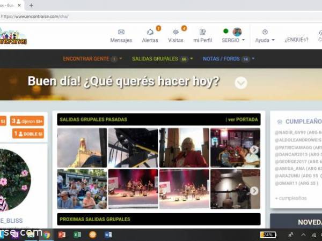
Task: Expand the SERGIO user menu
Action: [243, 40]
